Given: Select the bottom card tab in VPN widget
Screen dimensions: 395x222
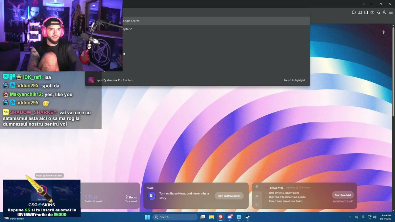Looking at the screenshot, I should (257, 204).
